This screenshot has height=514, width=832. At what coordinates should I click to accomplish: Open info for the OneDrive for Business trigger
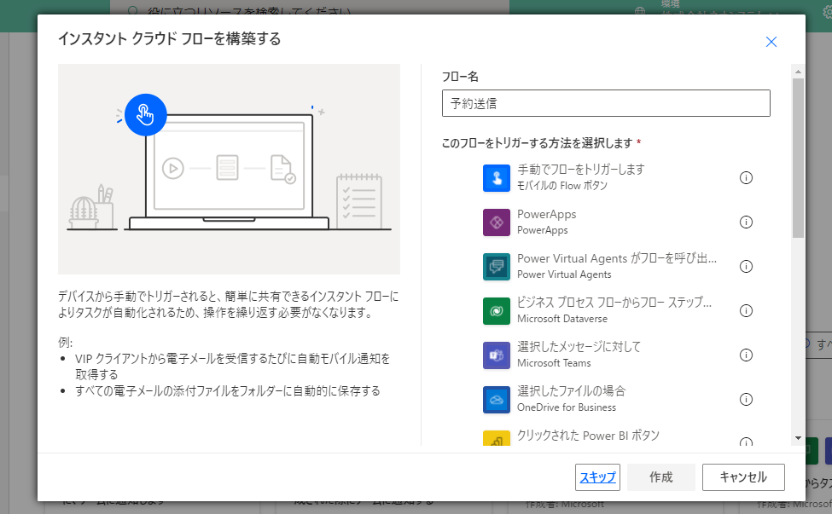746,399
